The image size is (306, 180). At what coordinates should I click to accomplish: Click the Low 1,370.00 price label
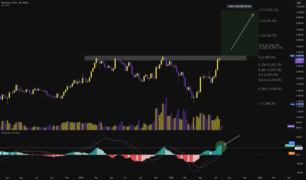pyautogui.click(x=297, y=104)
